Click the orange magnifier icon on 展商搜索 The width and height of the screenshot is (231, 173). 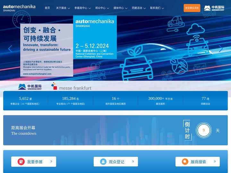[185, 162]
